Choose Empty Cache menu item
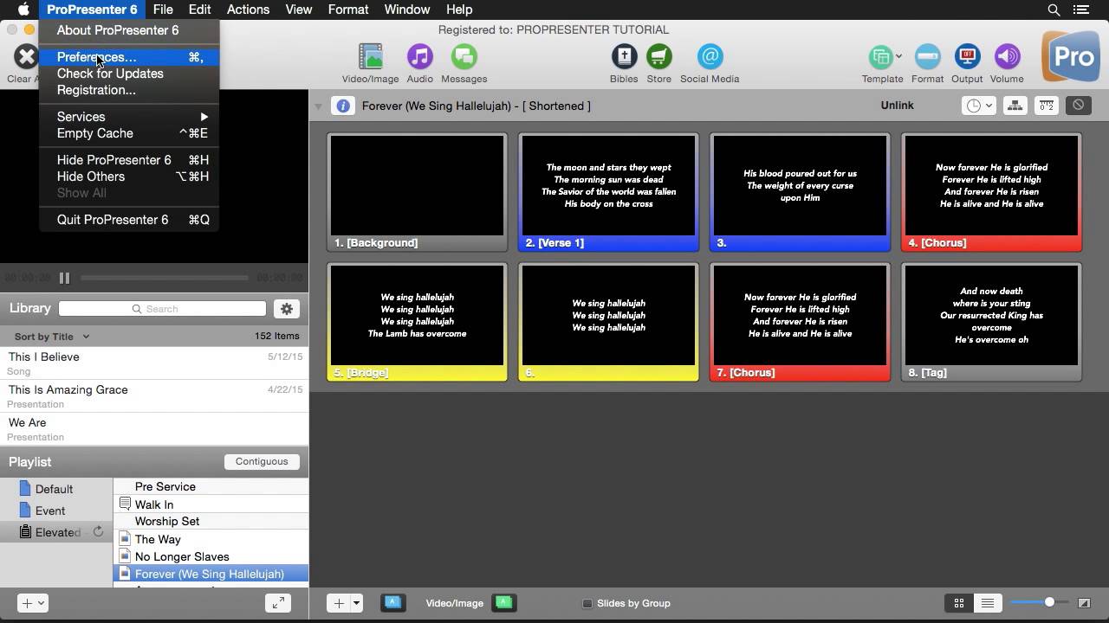1109x623 pixels. 129,133
